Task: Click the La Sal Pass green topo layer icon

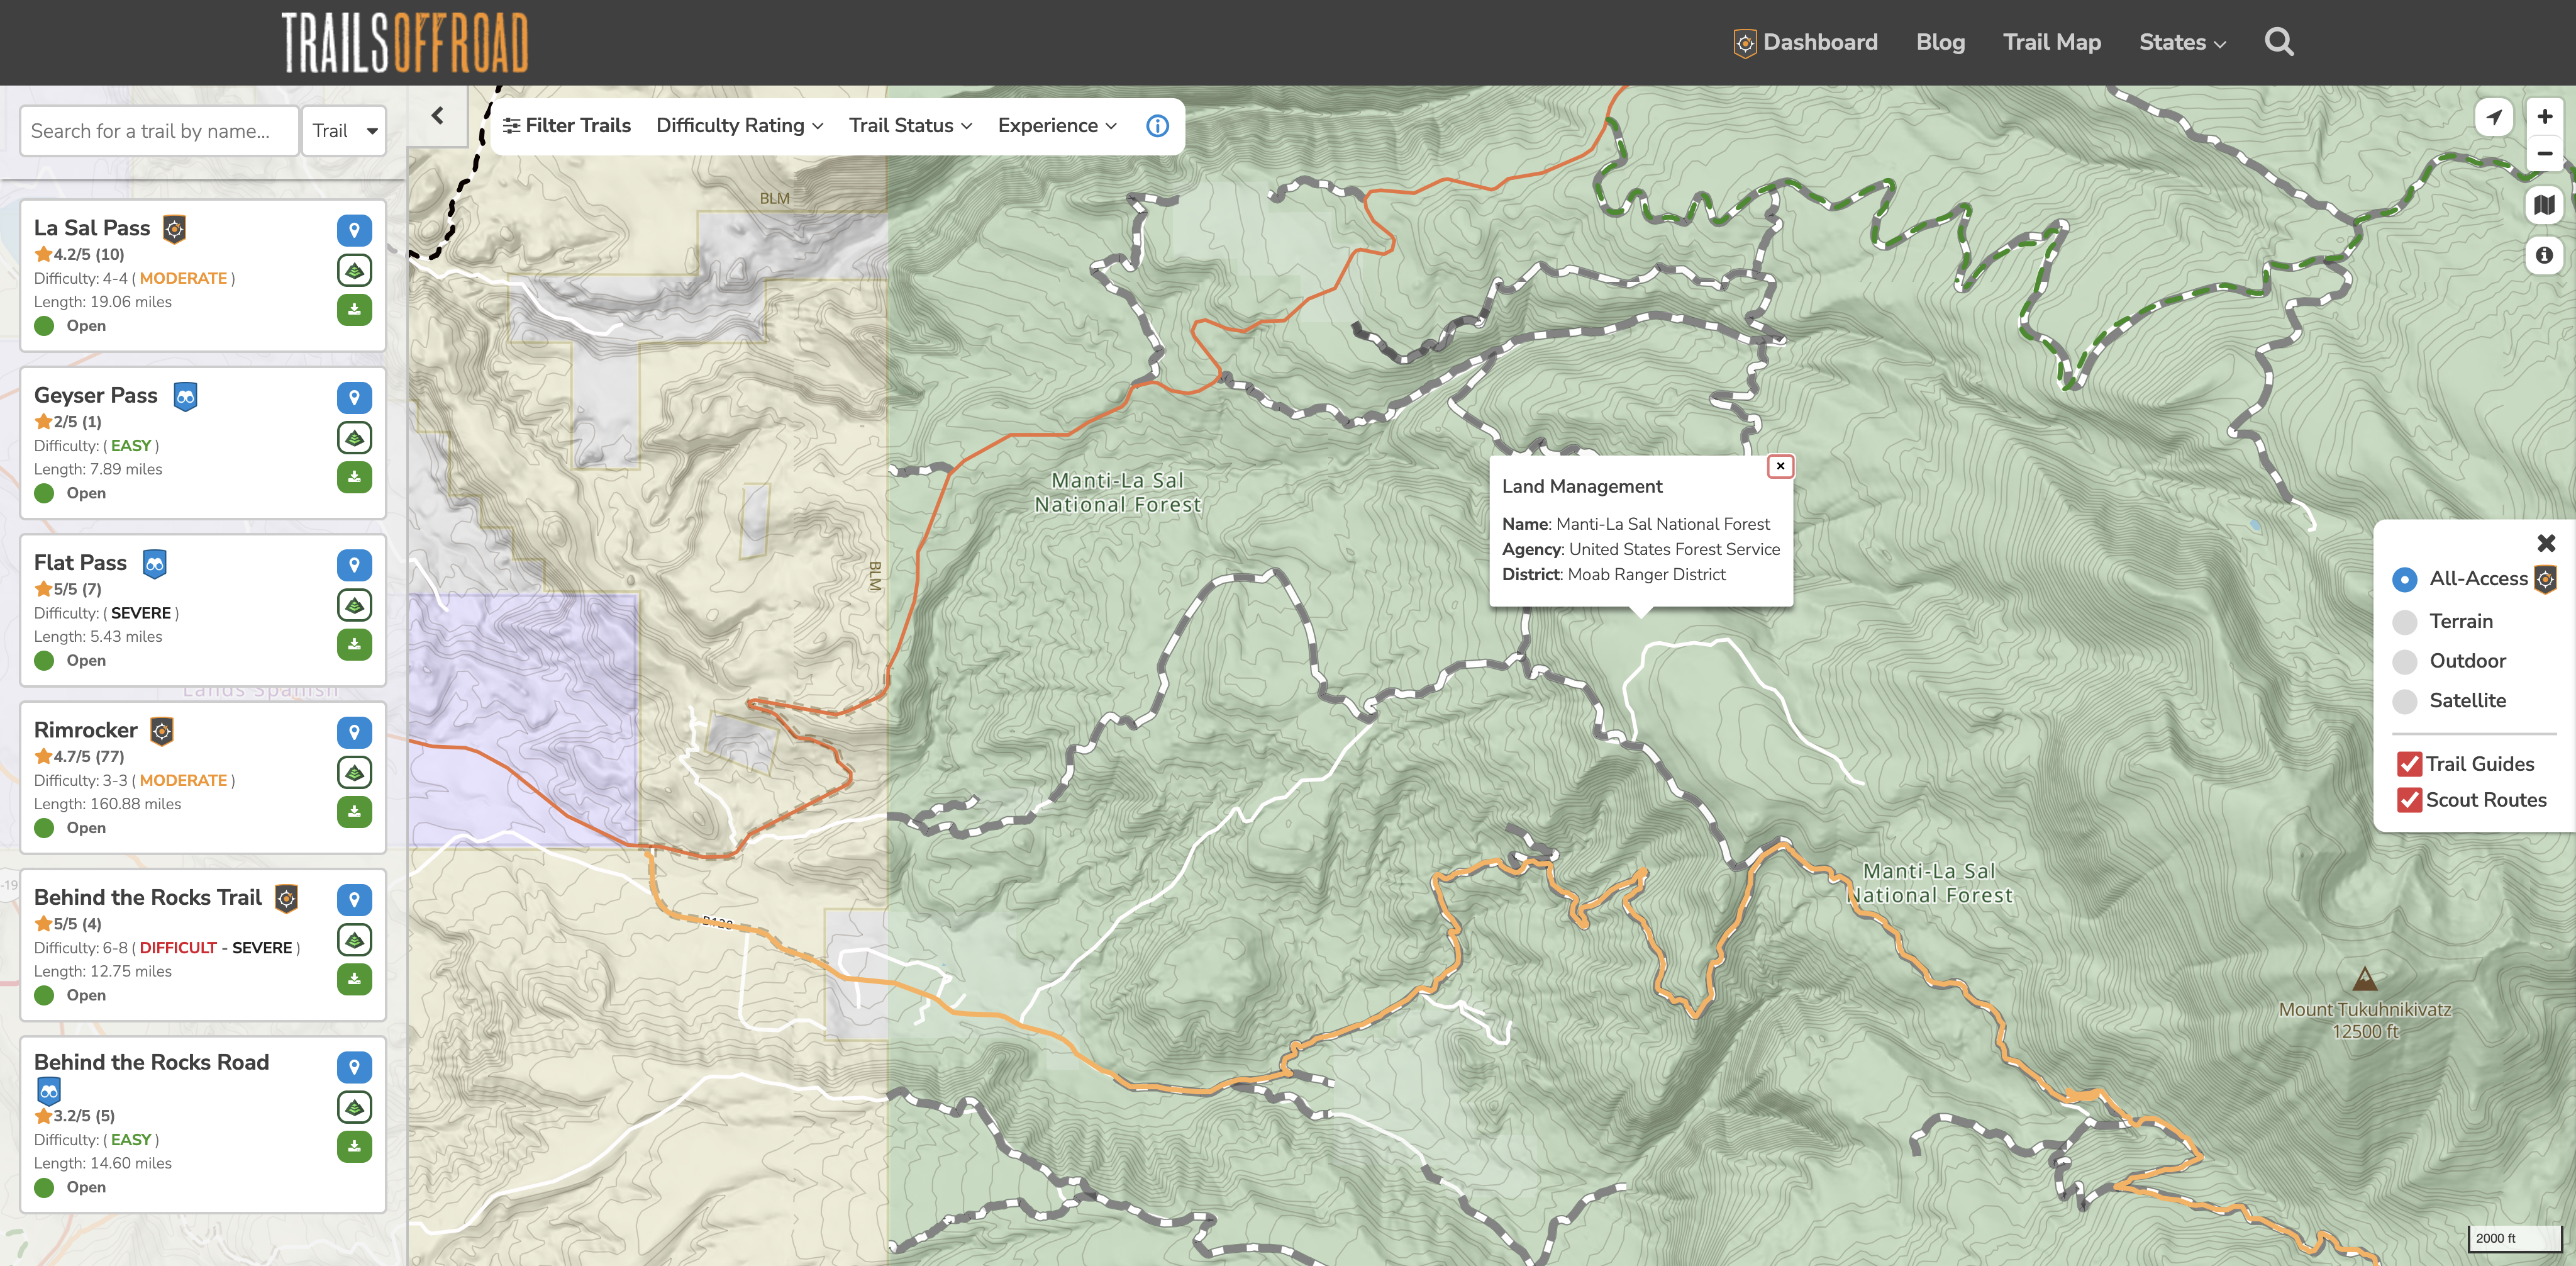Action: click(354, 270)
